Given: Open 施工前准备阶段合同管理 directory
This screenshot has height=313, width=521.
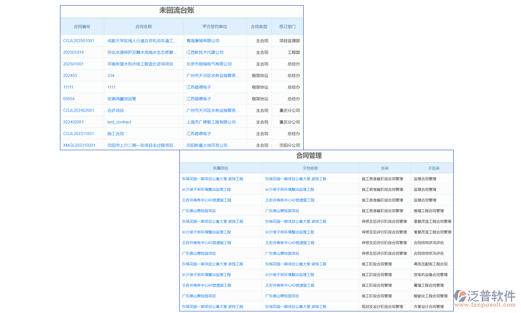Looking at the screenshot, I should (x=384, y=178).
